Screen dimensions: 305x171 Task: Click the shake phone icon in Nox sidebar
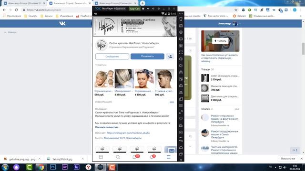[x=181, y=19]
